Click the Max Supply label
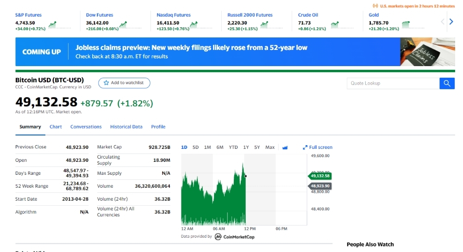 pyautogui.click(x=109, y=173)
